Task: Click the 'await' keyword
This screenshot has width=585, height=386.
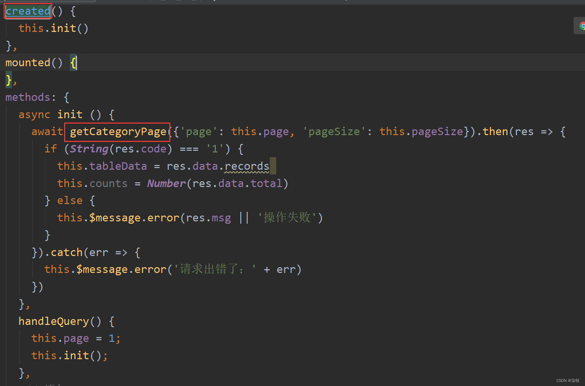Action: pos(47,132)
